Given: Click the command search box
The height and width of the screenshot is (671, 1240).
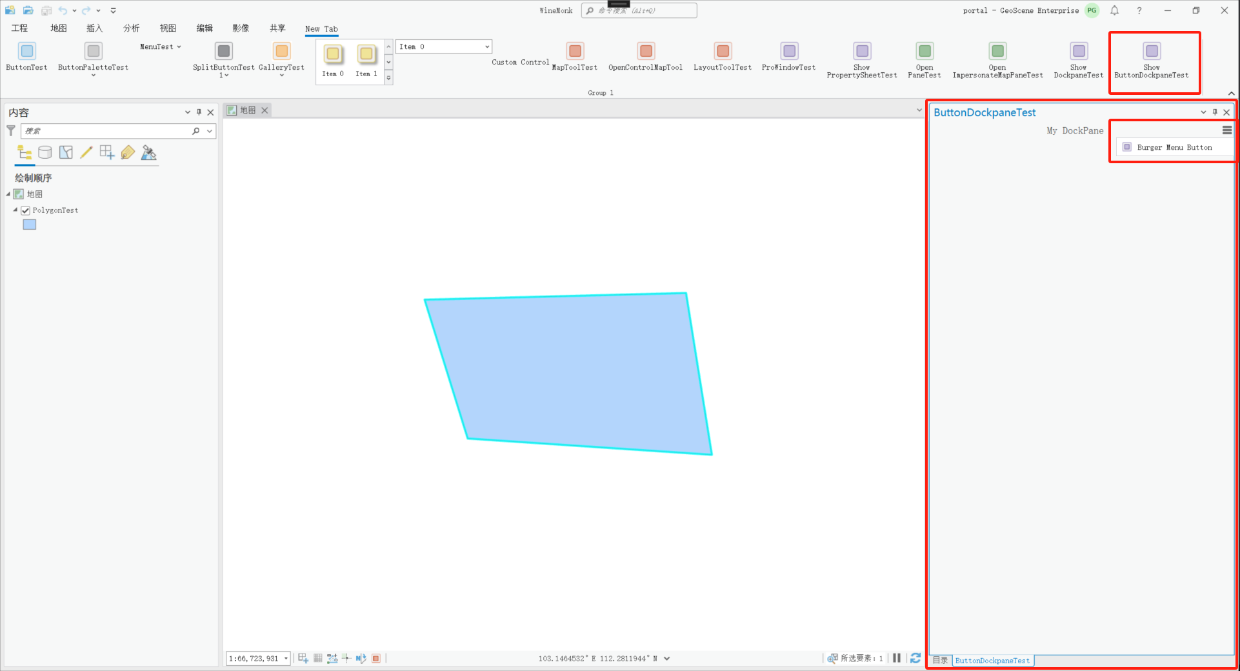Looking at the screenshot, I should point(639,10).
